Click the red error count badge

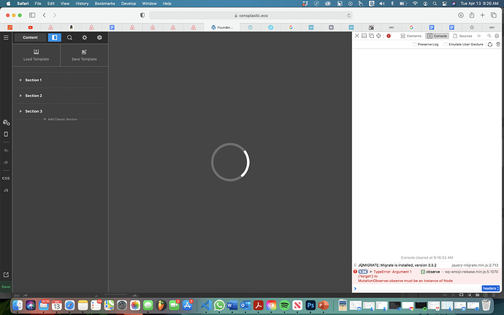[x=389, y=36]
